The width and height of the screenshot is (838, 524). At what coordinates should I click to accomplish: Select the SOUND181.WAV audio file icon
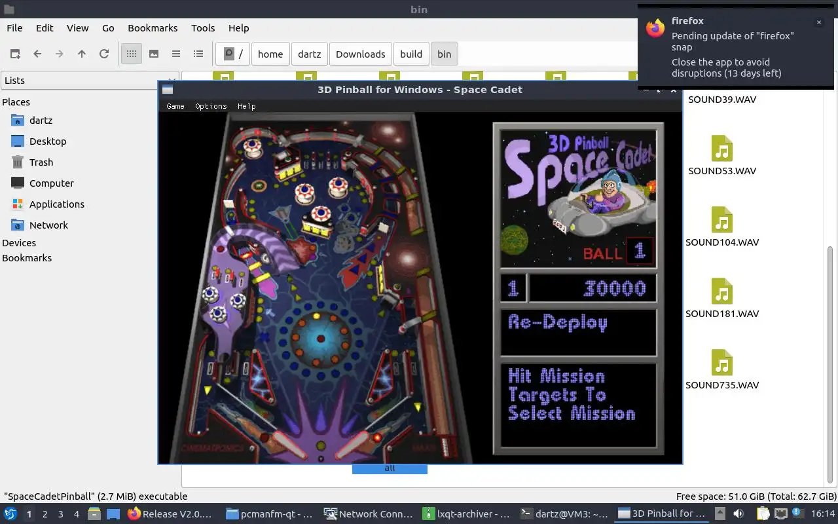(x=722, y=292)
